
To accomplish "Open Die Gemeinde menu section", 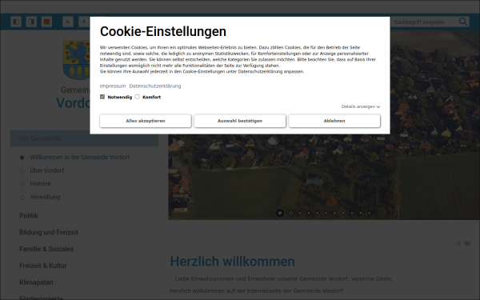I will click(84, 138).
